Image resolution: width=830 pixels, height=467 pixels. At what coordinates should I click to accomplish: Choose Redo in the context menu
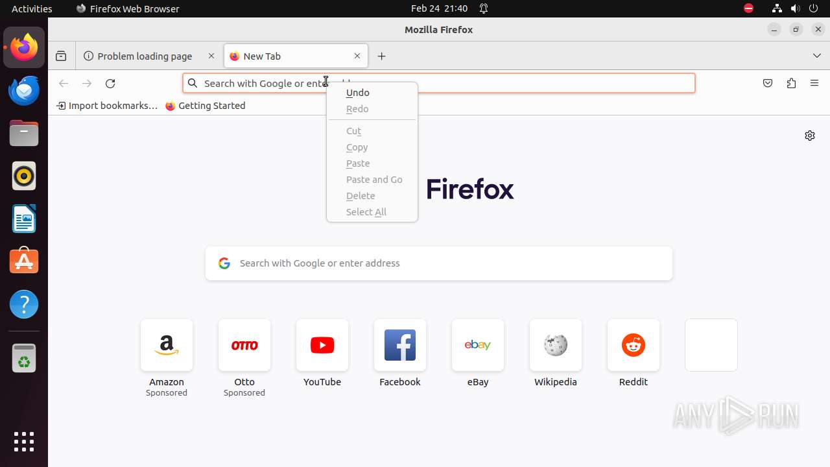pos(372,109)
